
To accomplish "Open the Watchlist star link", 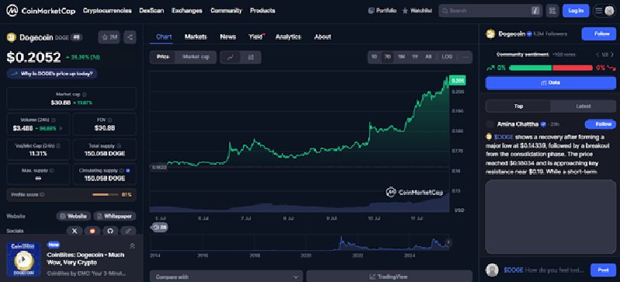I will point(417,11).
